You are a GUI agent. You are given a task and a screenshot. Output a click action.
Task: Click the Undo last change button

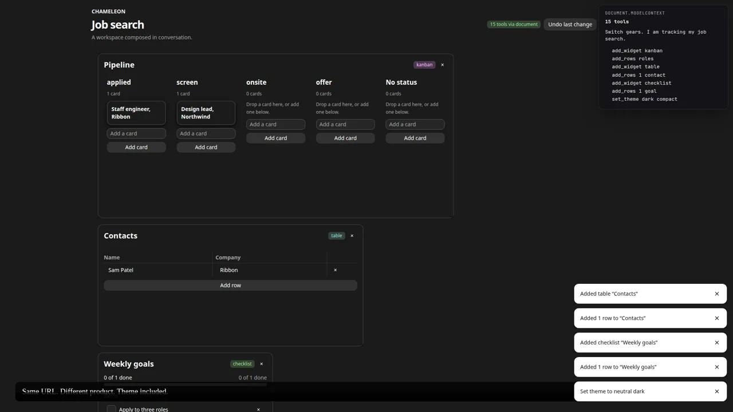[570, 25]
